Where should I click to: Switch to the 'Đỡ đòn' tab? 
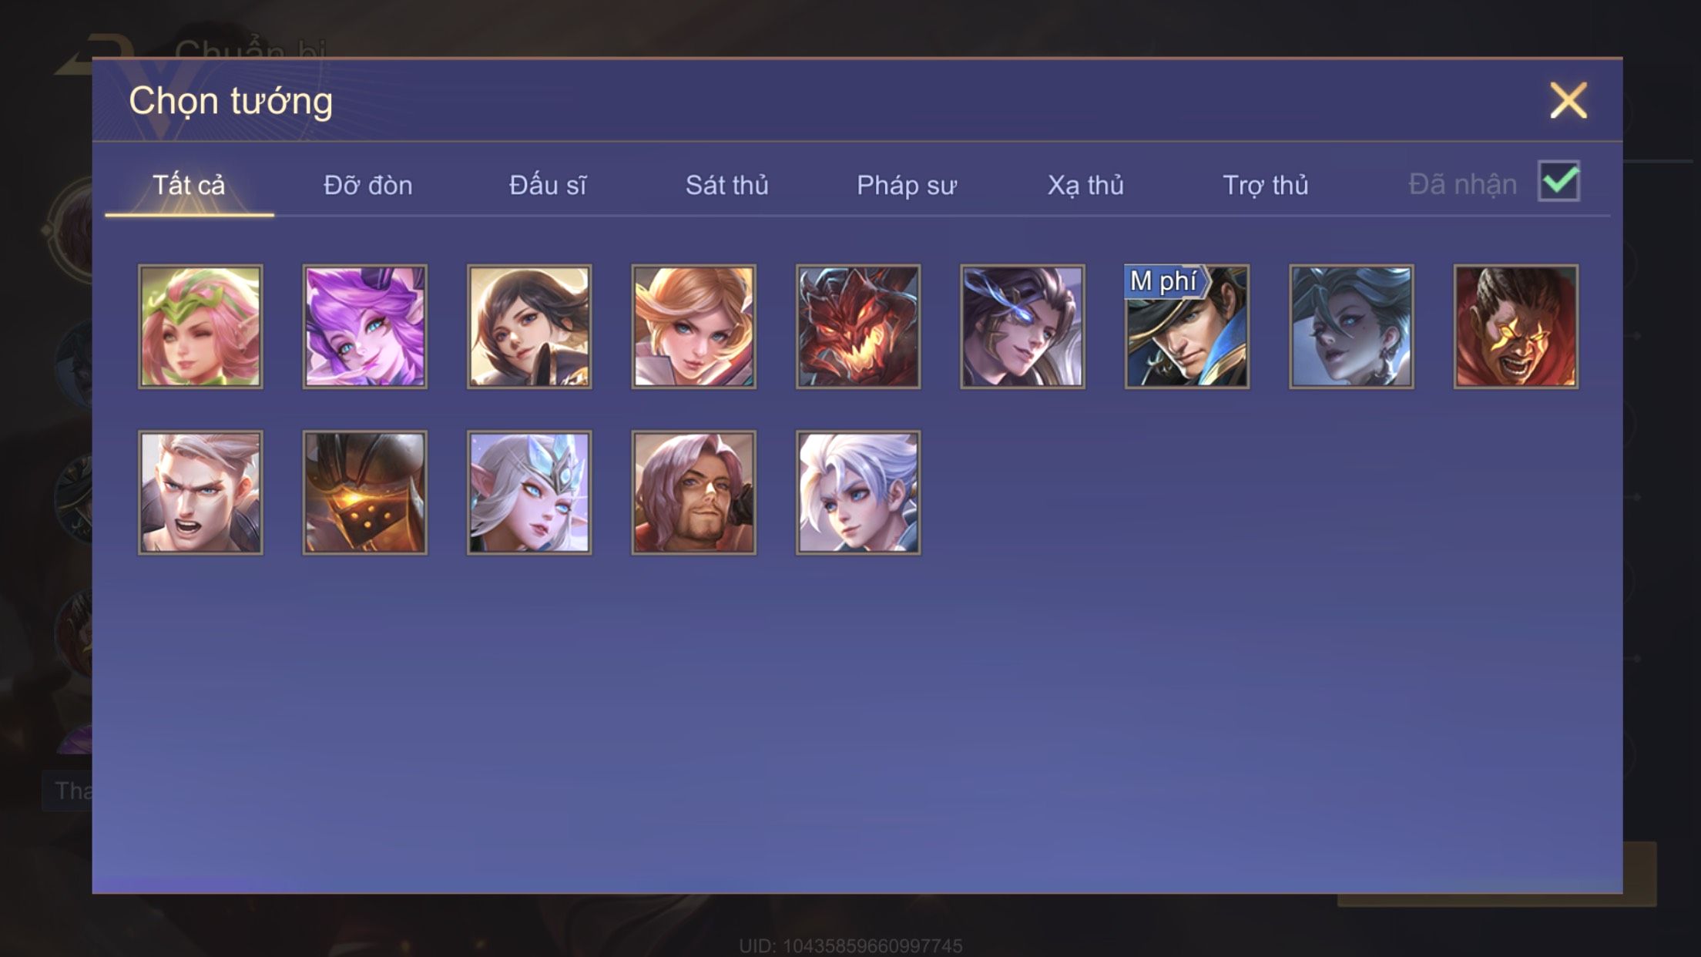click(x=368, y=186)
